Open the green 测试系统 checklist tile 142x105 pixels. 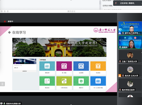click(47, 83)
